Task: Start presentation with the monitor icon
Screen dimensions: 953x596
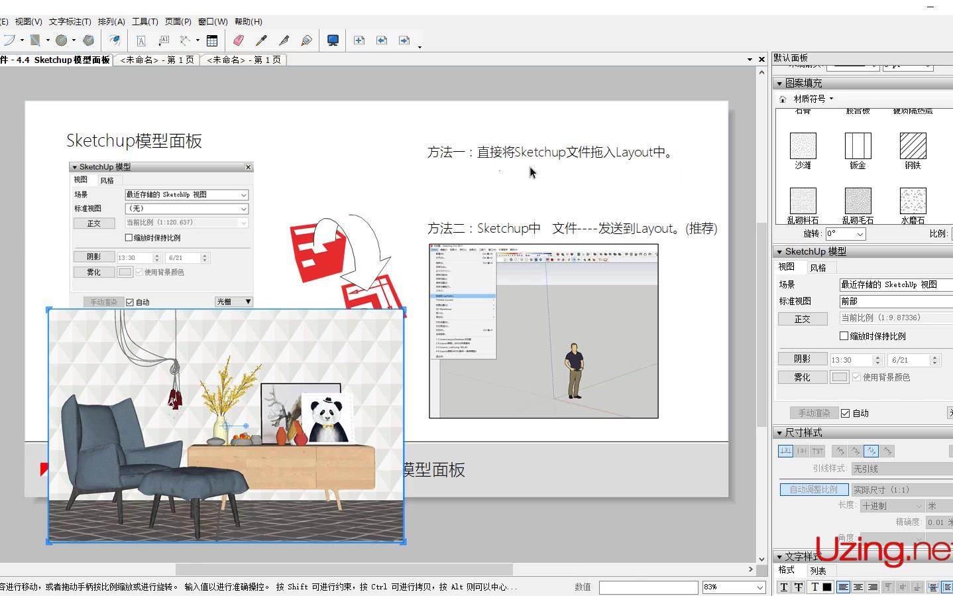Action: click(x=333, y=40)
